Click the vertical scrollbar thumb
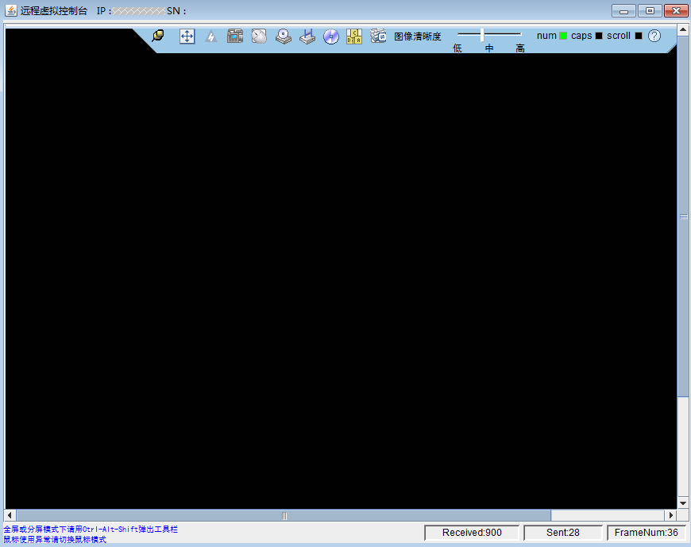Image resolution: width=691 pixels, height=547 pixels. [684, 217]
